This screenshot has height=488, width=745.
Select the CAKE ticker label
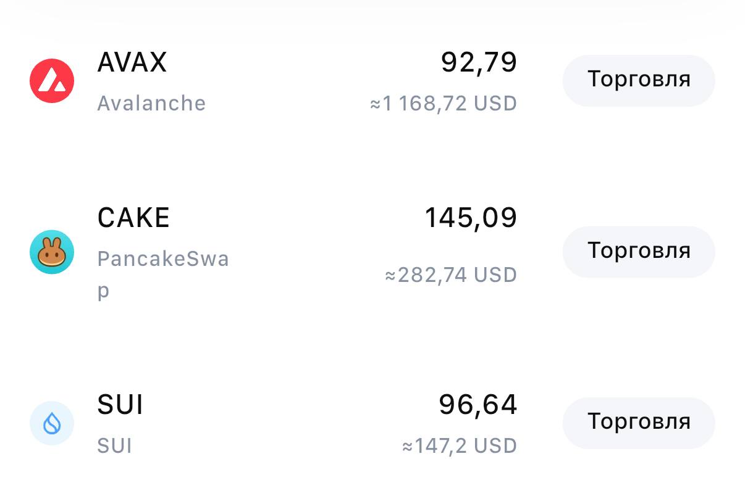point(133,218)
